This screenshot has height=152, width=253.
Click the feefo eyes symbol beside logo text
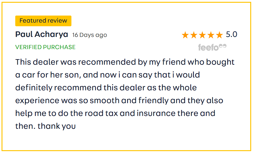[223, 46]
